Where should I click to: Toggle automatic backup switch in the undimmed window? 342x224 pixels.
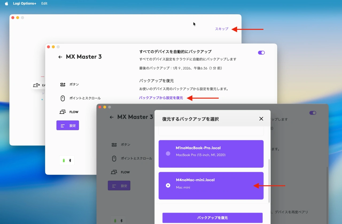261,53
